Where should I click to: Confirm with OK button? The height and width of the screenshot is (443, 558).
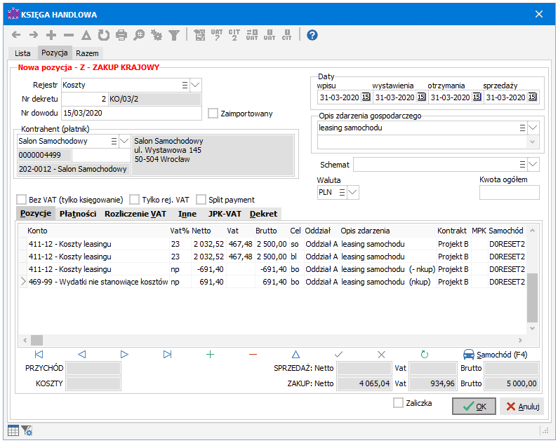click(474, 407)
